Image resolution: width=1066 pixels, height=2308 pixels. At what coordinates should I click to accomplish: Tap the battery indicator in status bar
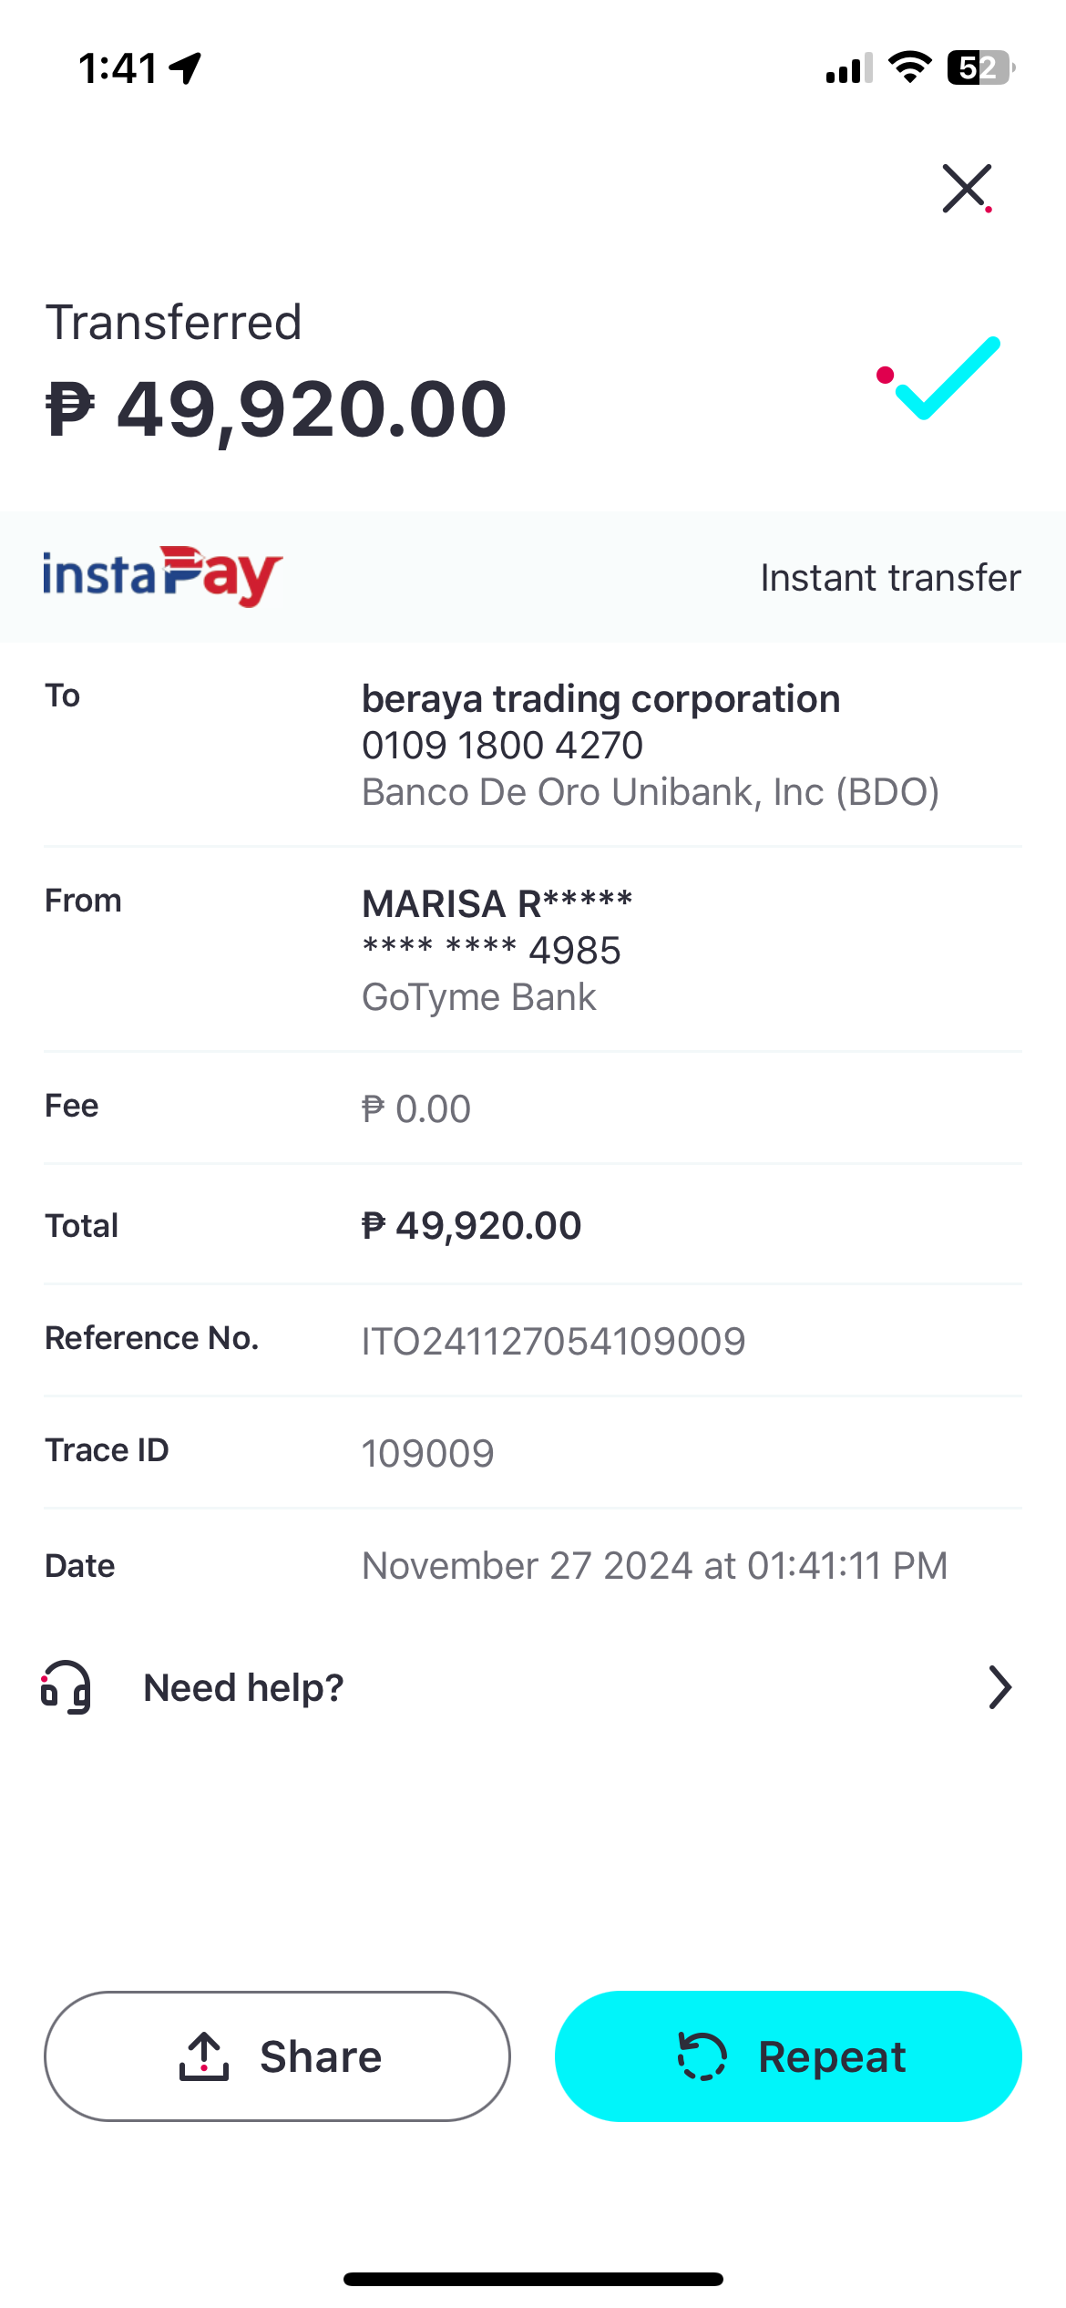tap(980, 67)
